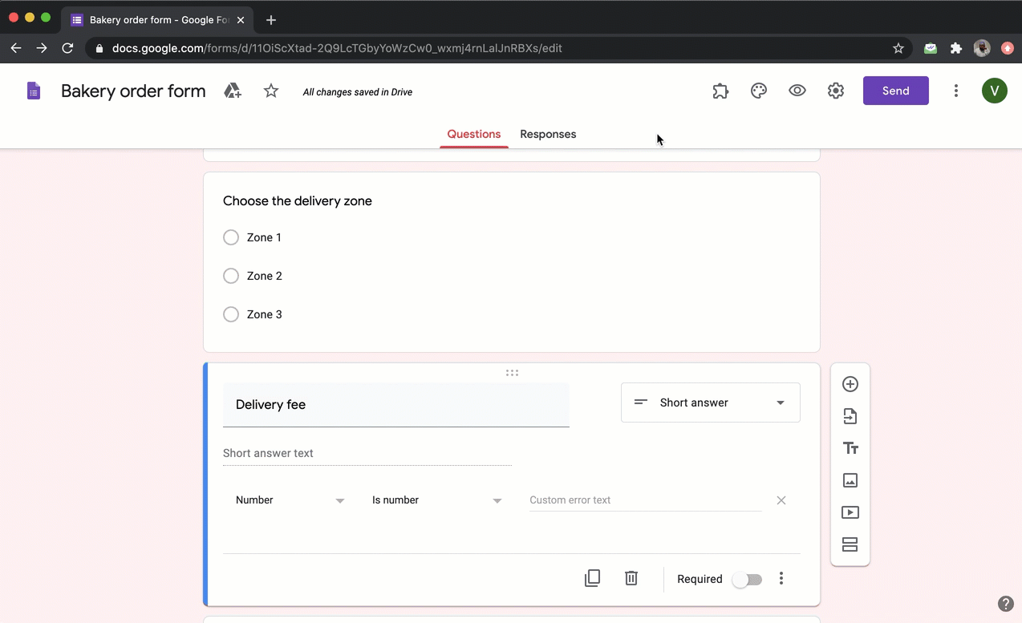This screenshot has height=623, width=1022.
Task: Add a title and description block
Action: coord(850,448)
